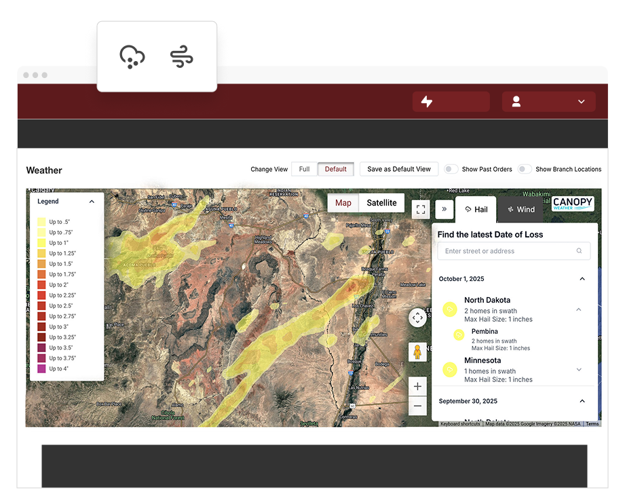
Task: Enable Show Branch Locations
Action: tap(524, 169)
